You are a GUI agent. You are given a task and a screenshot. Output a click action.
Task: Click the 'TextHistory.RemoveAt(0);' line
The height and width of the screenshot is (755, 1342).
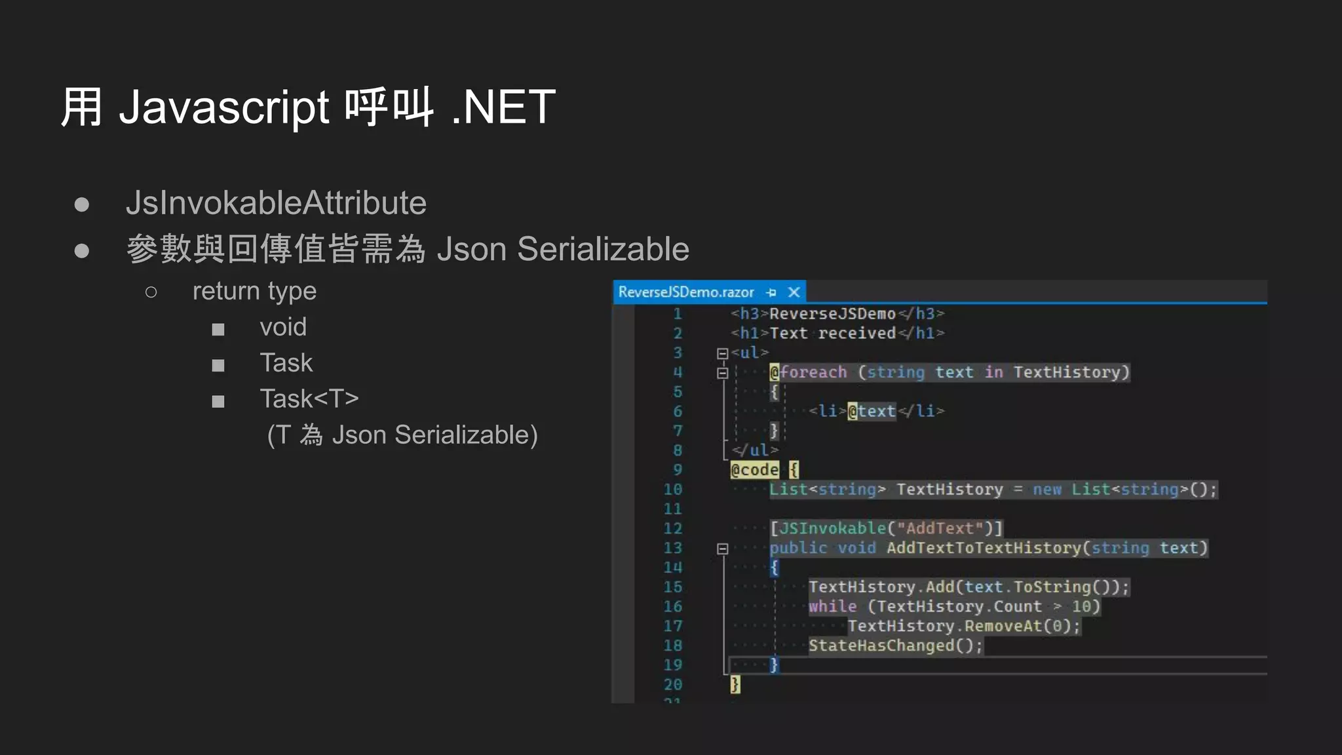pyautogui.click(x=964, y=626)
